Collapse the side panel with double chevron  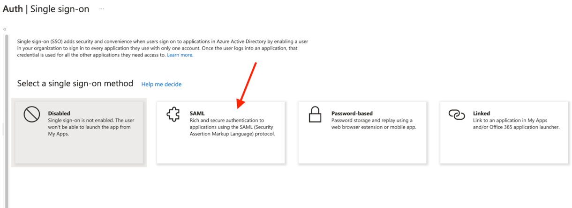point(5,29)
